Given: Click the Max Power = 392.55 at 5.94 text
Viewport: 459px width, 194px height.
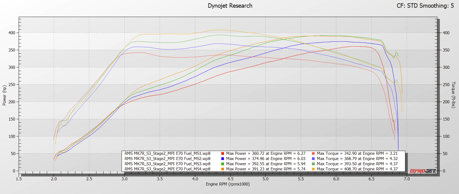Looking at the screenshot, I should [x=266, y=164].
